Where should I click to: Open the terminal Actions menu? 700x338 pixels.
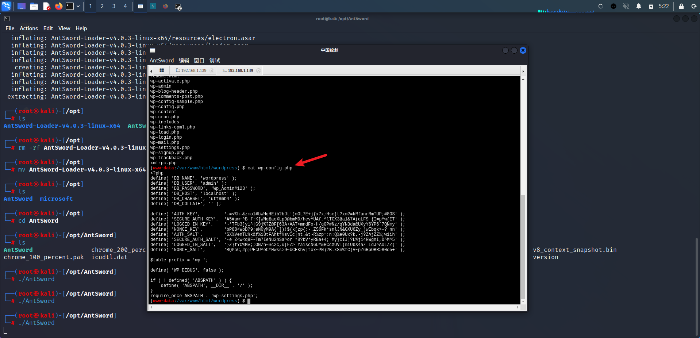coord(29,28)
